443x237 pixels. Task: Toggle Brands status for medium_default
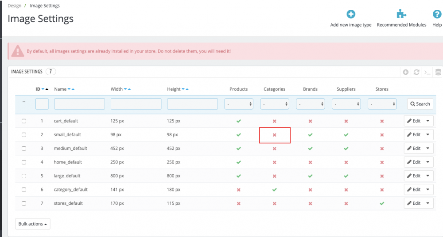(310, 149)
